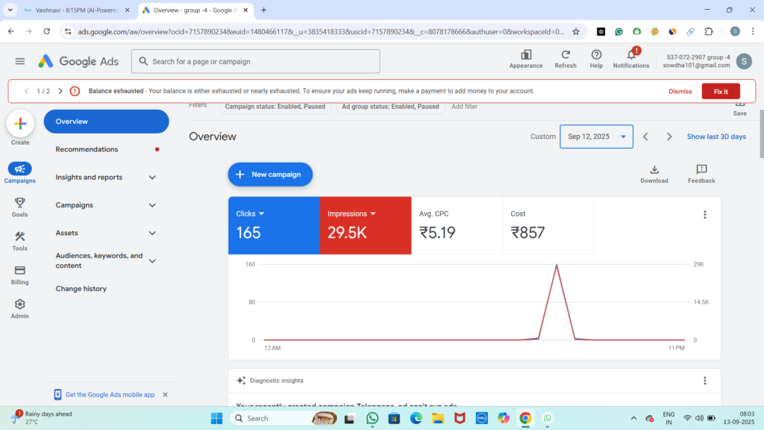Reload the browser page
This screenshot has height=430, width=764.
pos(47,31)
